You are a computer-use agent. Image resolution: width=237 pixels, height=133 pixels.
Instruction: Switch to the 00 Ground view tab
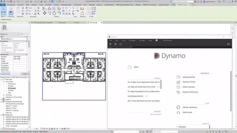pyautogui.click(x=62, y=23)
